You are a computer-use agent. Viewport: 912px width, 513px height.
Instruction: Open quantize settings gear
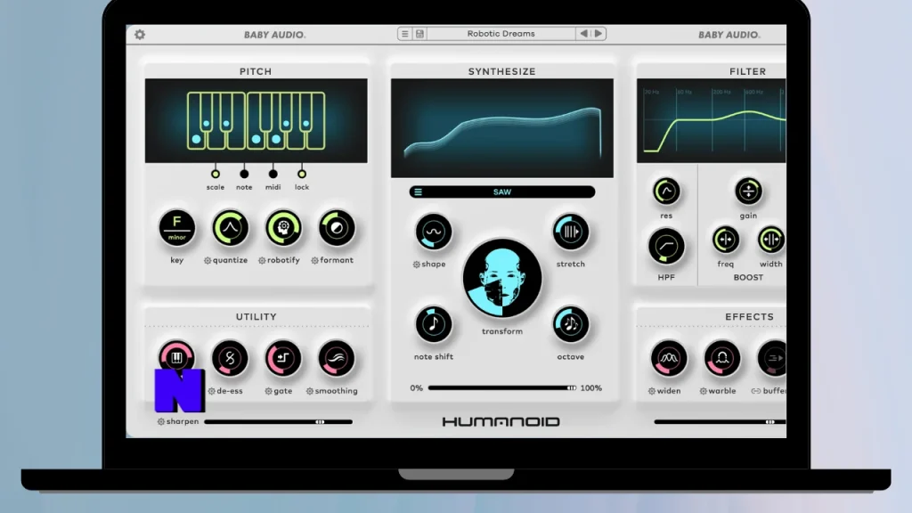tap(208, 261)
